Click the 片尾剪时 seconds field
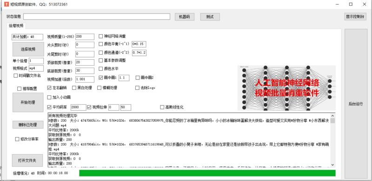The height and width of the screenshot is (181, 372). 85,54
